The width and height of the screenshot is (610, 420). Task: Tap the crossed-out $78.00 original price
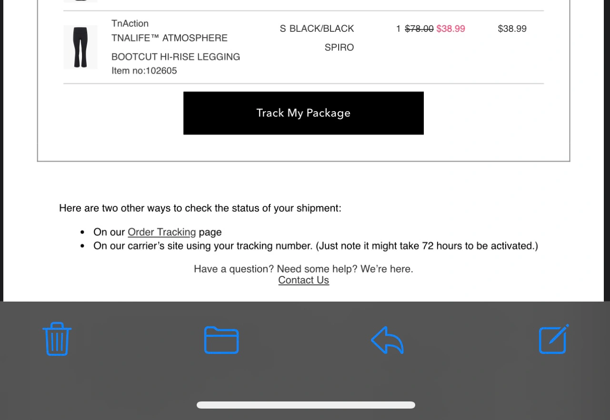(x=419, y=29)
